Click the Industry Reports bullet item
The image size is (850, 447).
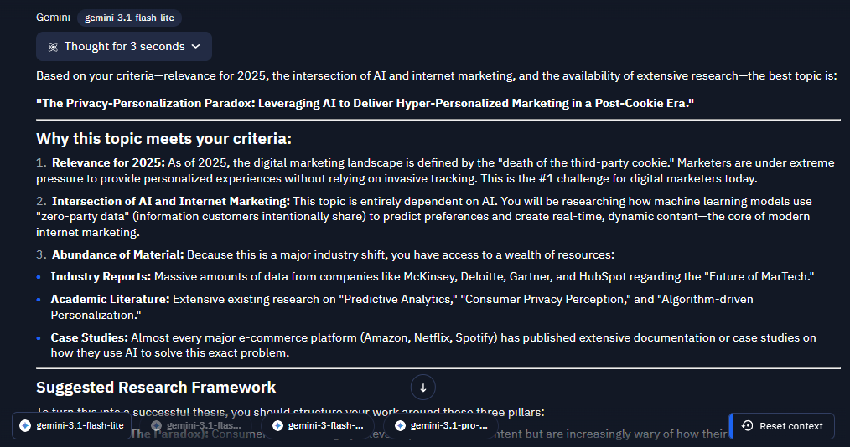tap(433, 276)
